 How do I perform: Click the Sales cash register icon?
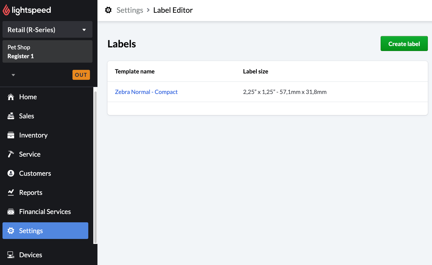point(11,116)
